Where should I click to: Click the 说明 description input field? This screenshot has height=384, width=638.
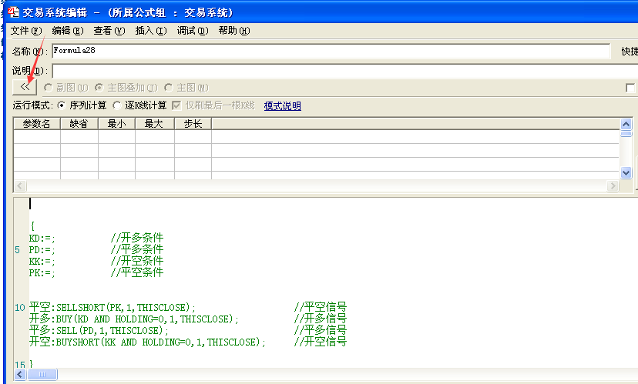pyautogui.click(x=345, y=71)
